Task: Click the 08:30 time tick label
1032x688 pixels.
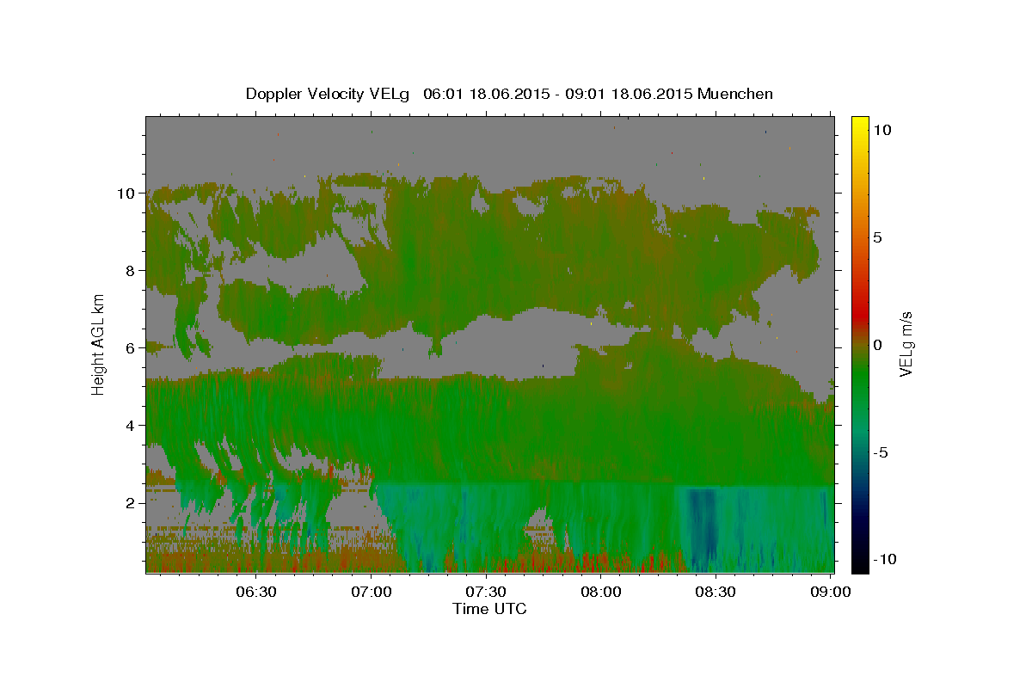Action: tap(715, 592)
